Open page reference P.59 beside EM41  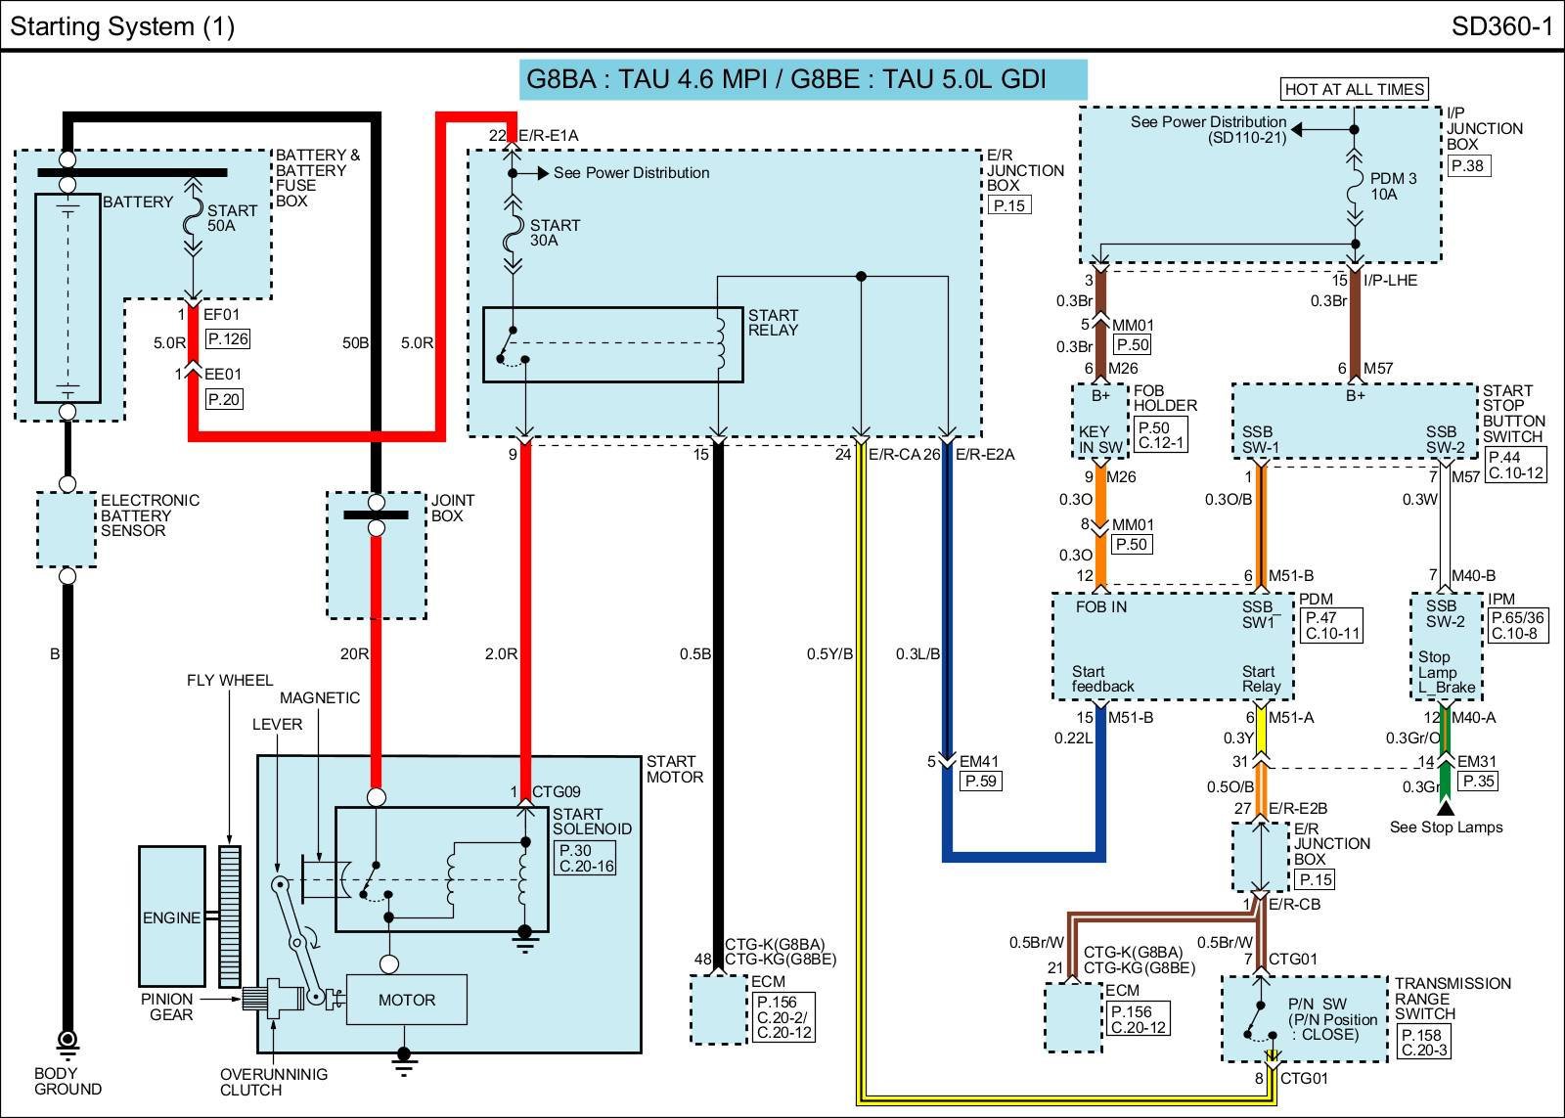pyautogui.click(x=980, y=781)
